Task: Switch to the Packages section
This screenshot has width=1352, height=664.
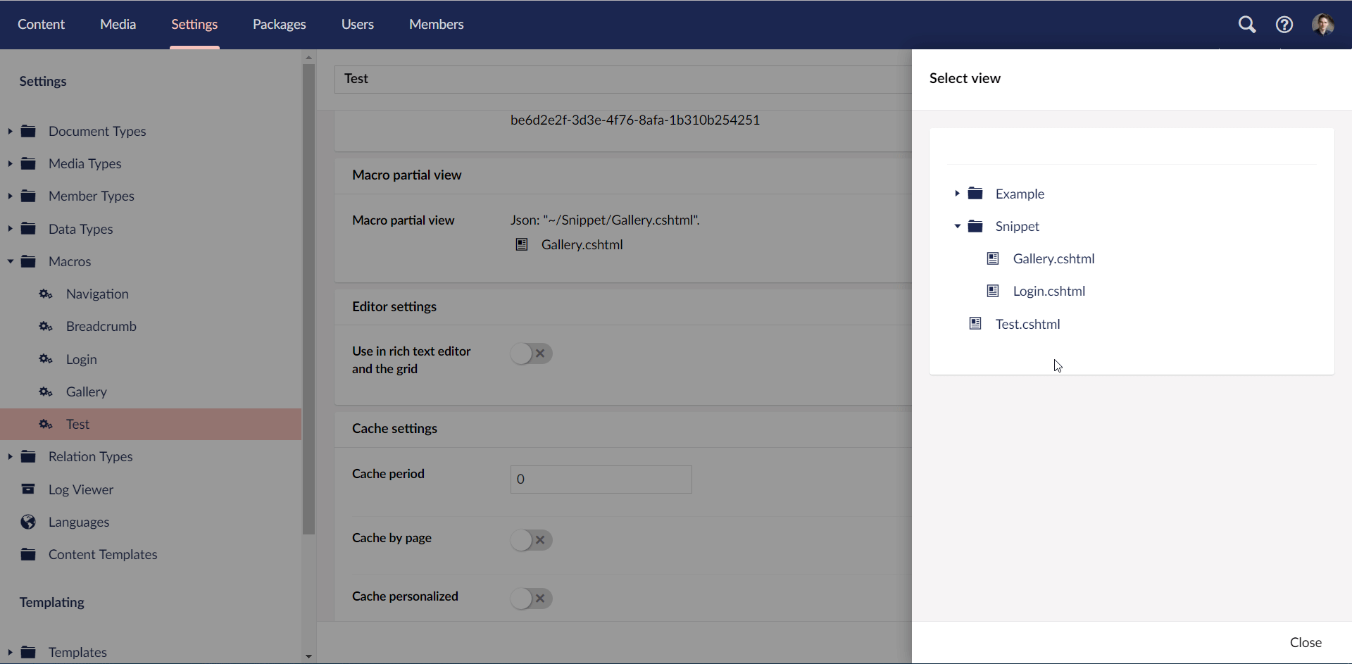Action: tap(279, 24)
